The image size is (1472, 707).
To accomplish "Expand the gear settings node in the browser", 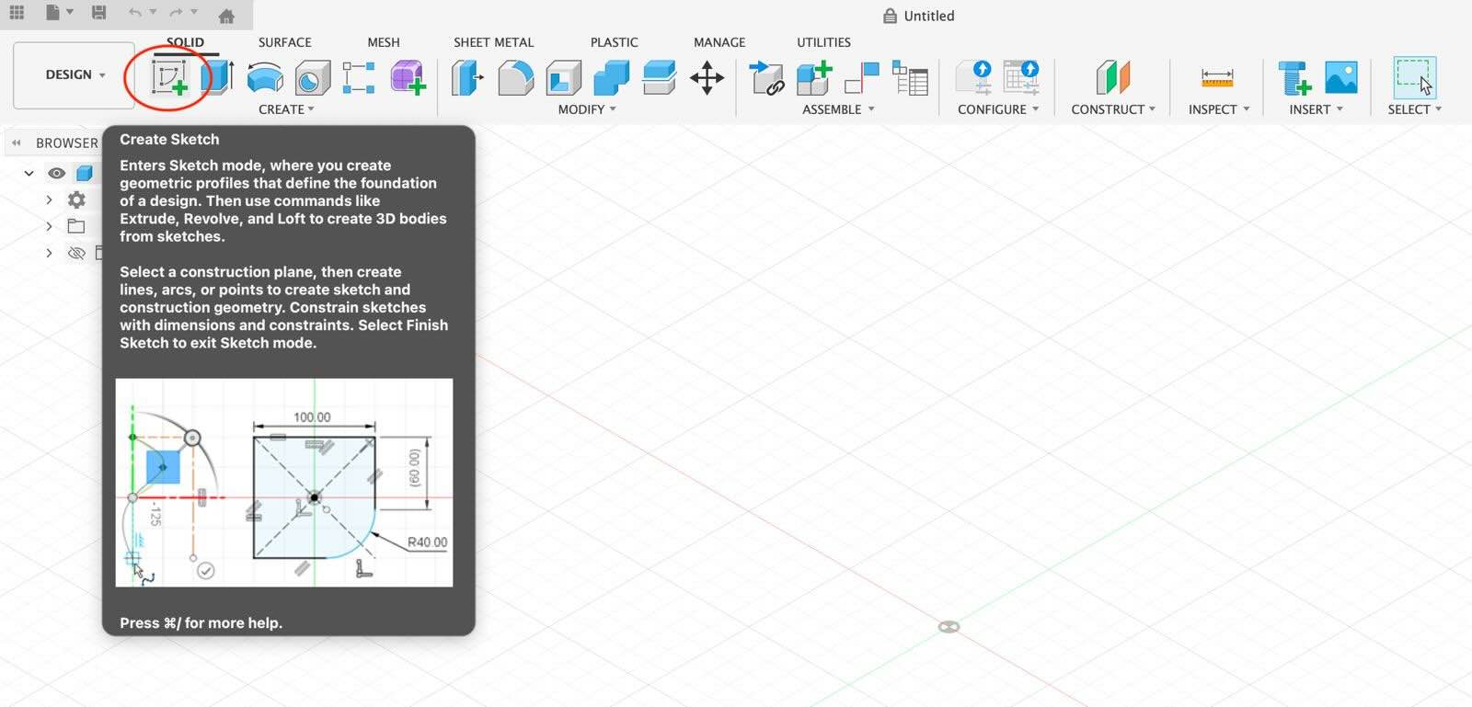I will point(50,200).
